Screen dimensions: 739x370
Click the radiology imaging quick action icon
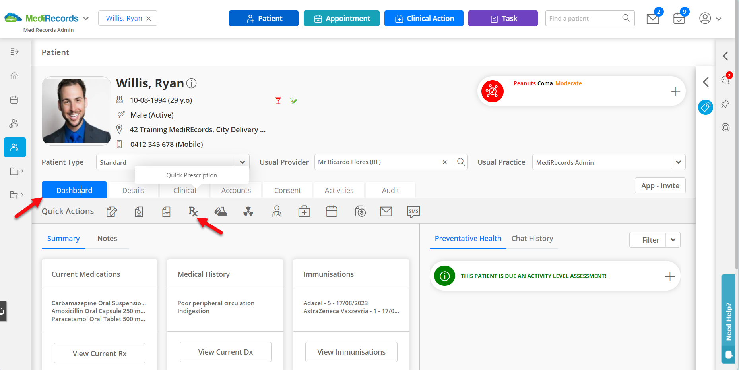(248, 212)
